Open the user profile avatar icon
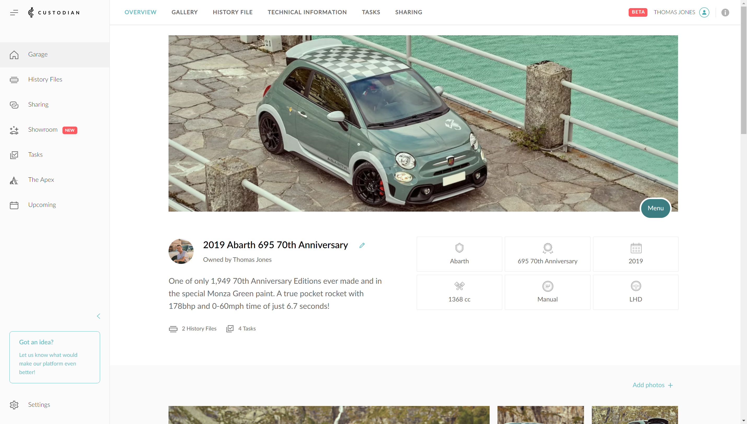 pyautogui.click(x=704, y=12)
